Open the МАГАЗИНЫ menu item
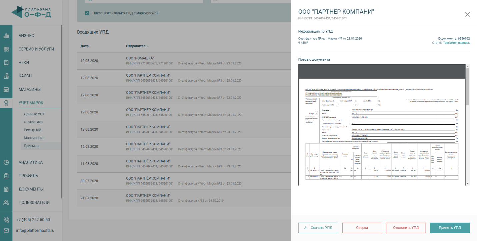The width and height of the screenshot is (477, 241). (30, 89)
